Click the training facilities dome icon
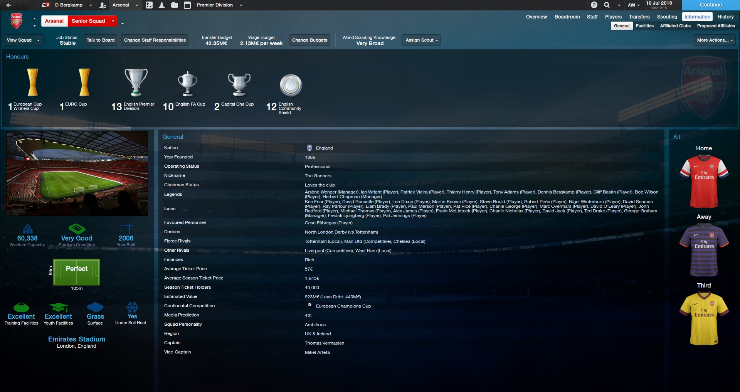 click(21, 307)
